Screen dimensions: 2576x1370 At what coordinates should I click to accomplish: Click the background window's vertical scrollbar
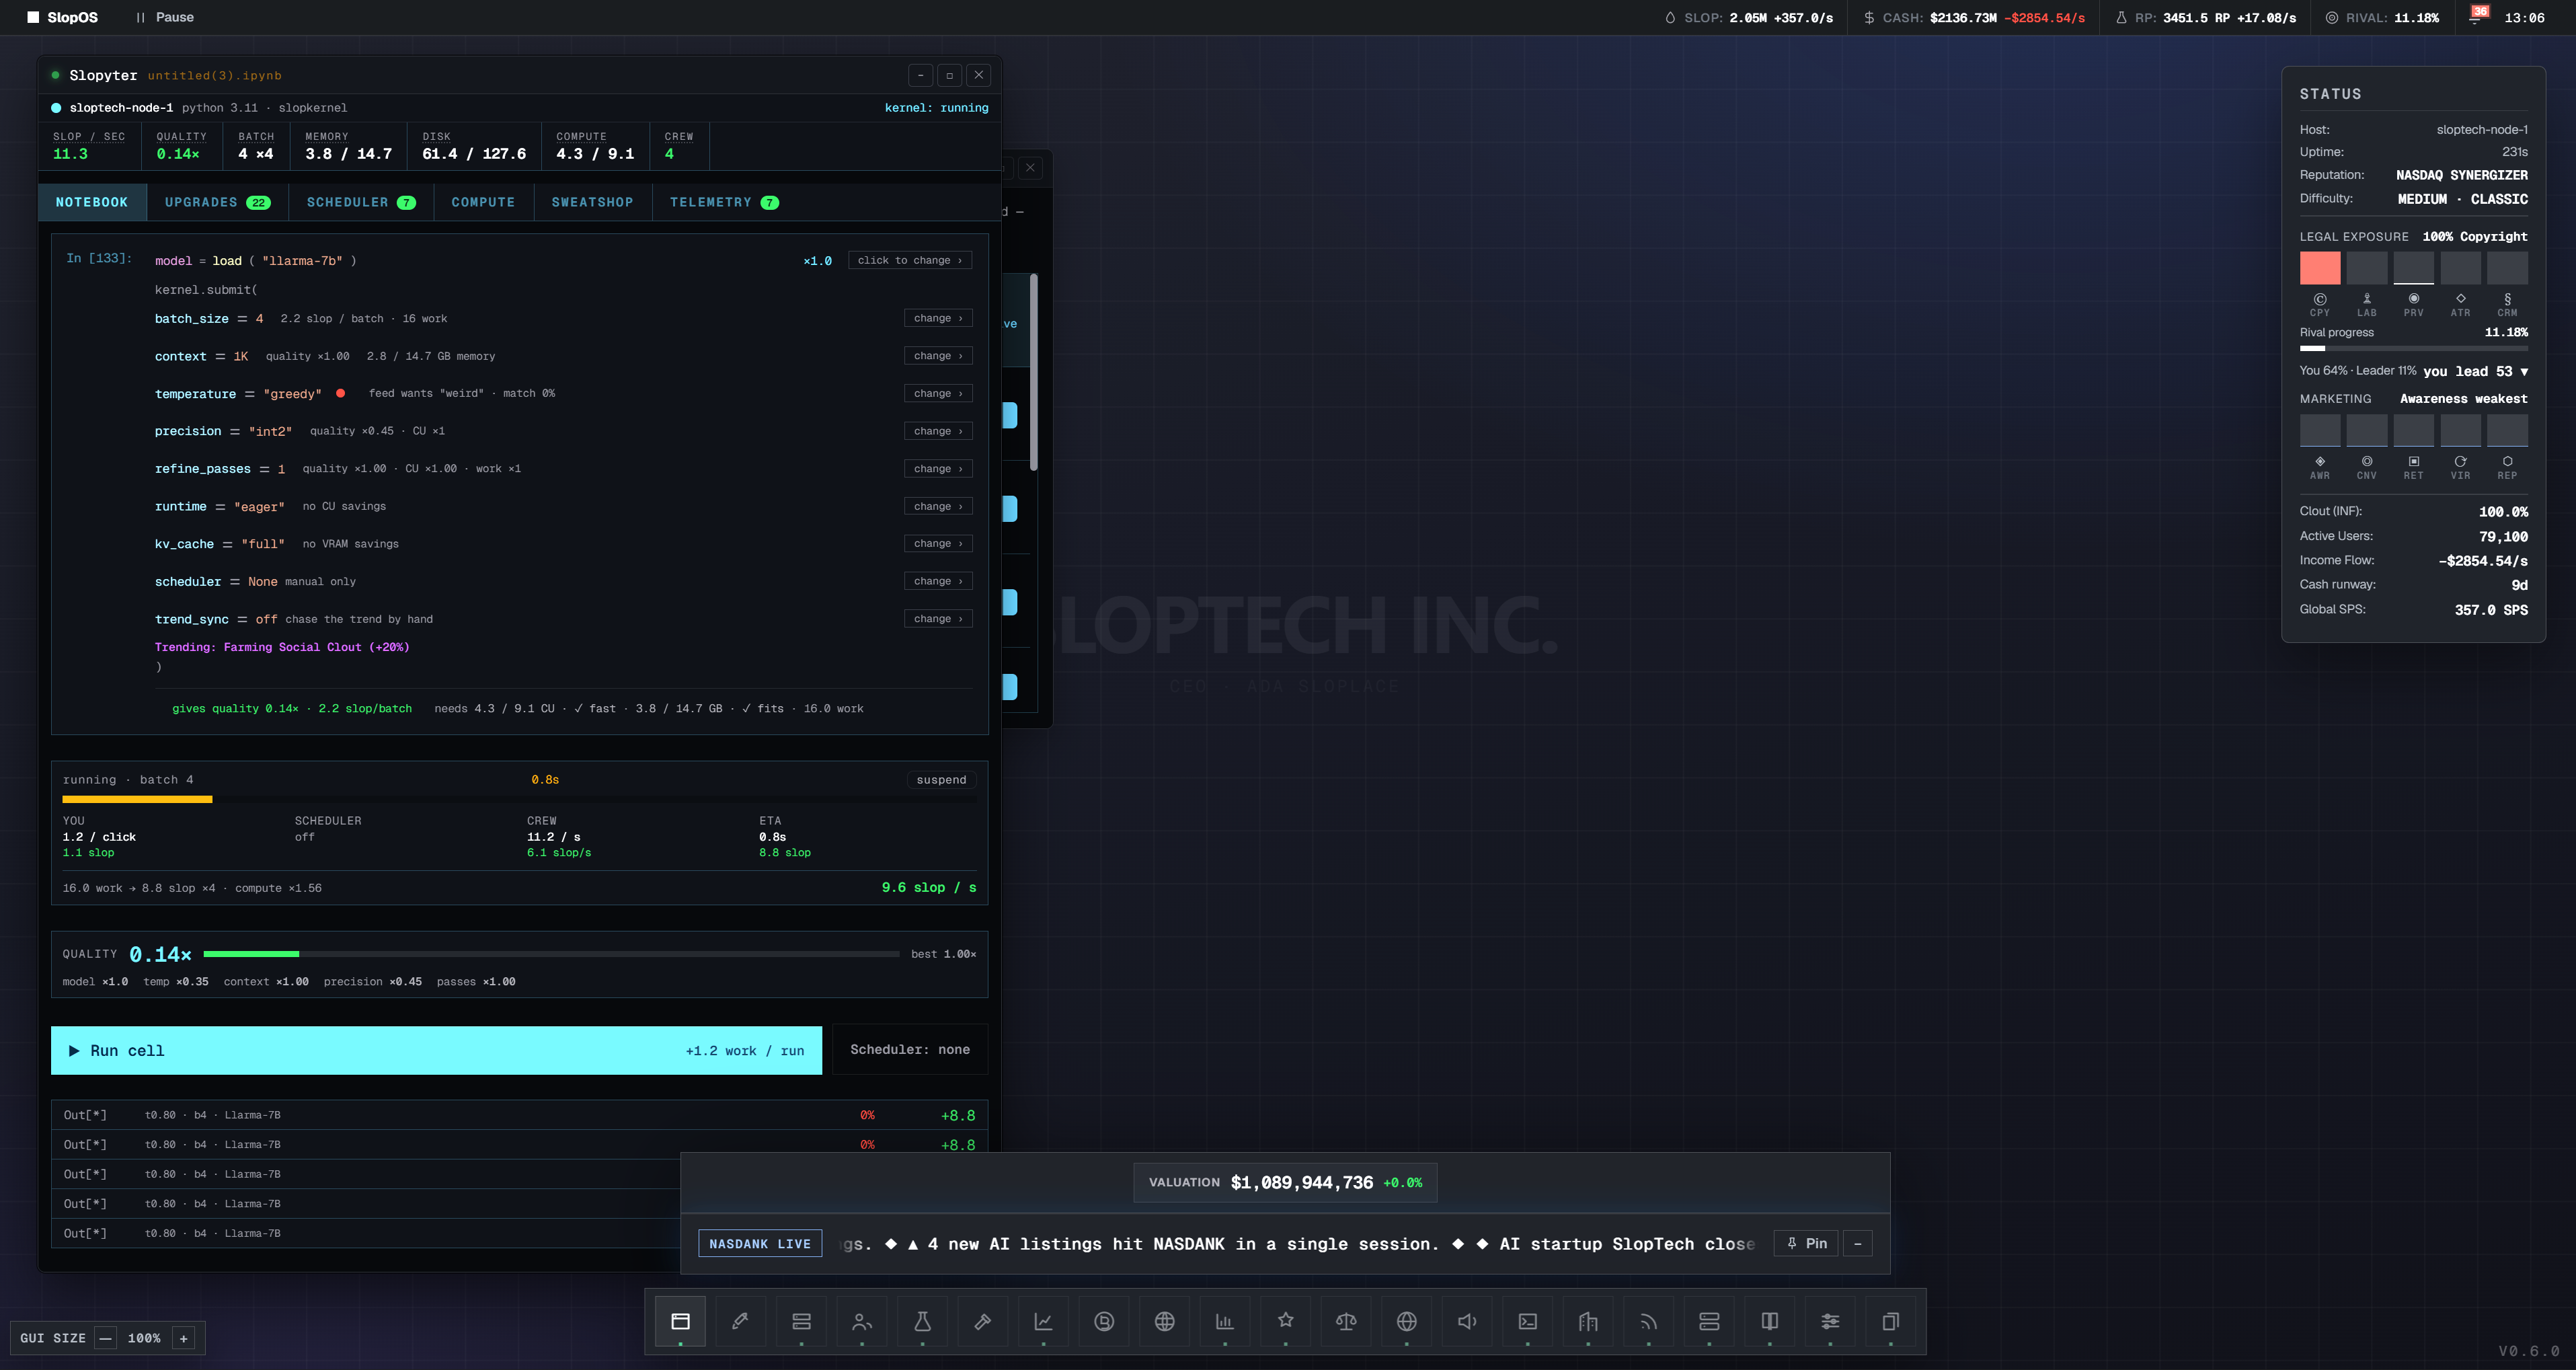pyautogui.click(x=1033, y=371)
